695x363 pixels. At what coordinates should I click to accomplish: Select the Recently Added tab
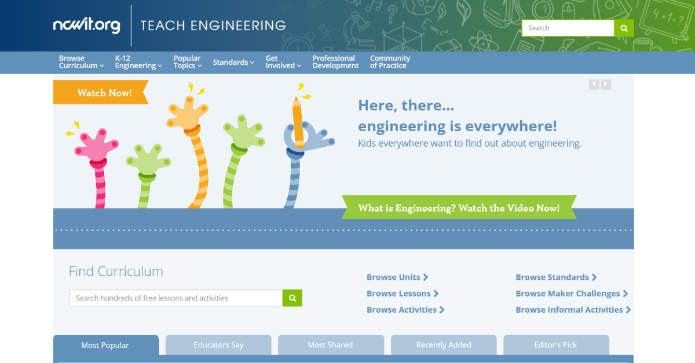[x=444, y=345]
